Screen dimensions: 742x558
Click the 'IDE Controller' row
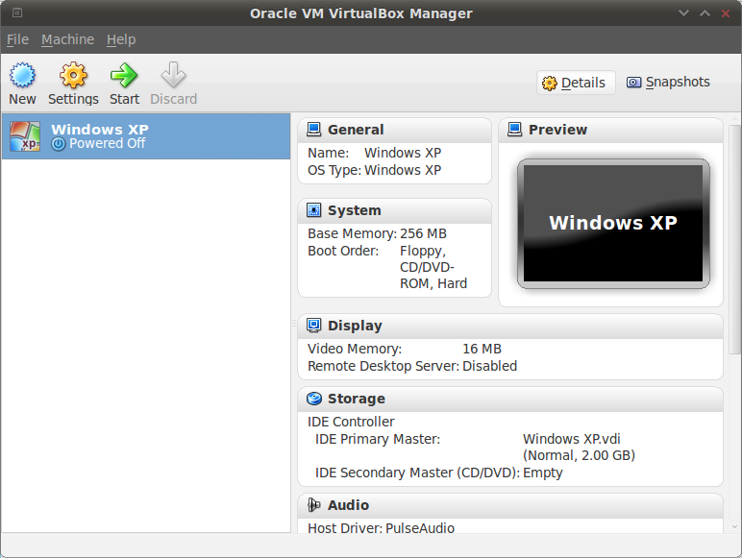(351, 422)
